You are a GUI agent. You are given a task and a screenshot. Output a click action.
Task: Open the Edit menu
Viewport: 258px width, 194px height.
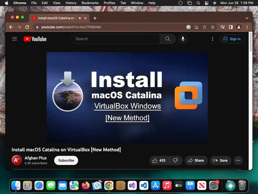coord(45,3)
